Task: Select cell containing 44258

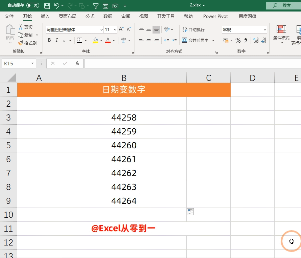Action: (124, 117)
